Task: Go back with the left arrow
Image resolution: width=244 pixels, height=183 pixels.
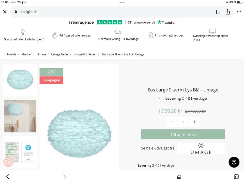Action: (8, 177)
